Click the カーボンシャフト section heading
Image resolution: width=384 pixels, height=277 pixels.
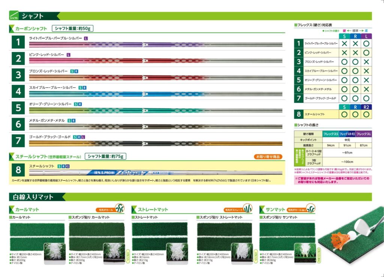pos(31,28)
